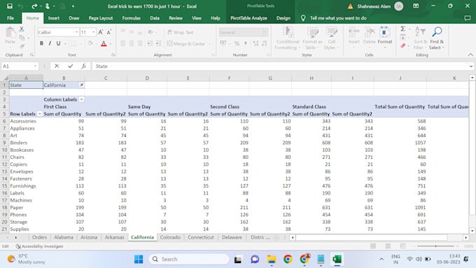
Task: Open the font size dropdown
Action: click(x=94, y=32)
